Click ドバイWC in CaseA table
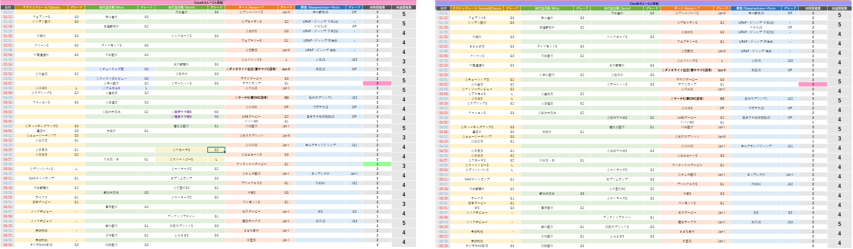This screenshot has height=249, width=853. (x=251, y=121)
